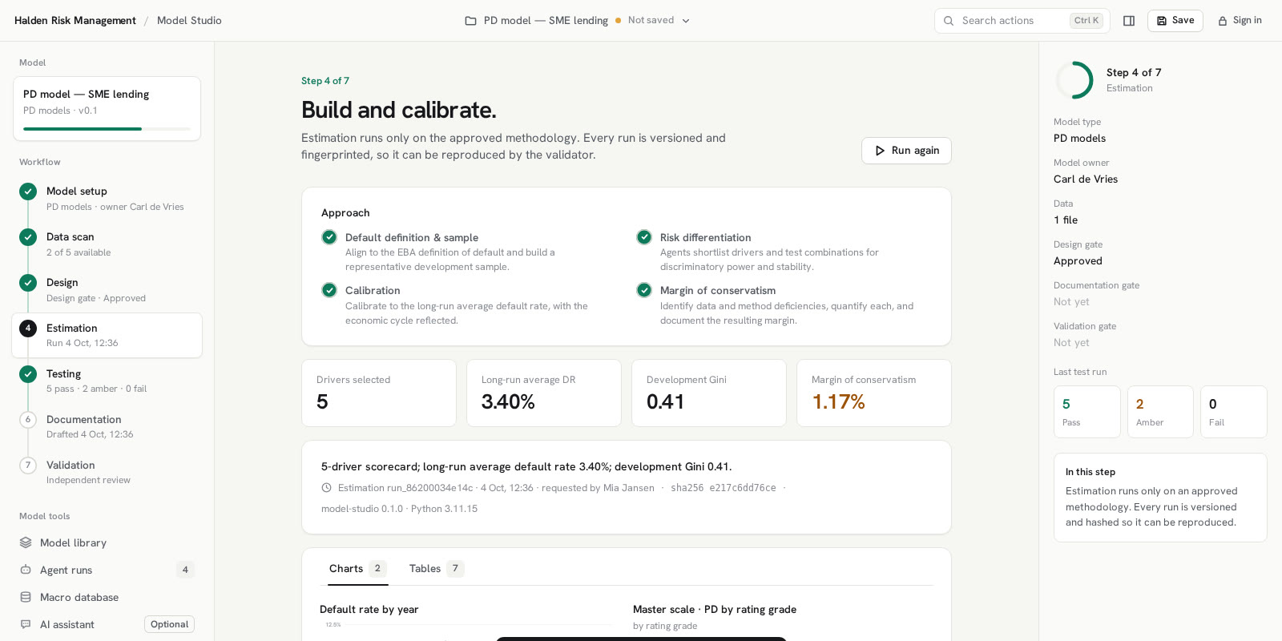This screenshot has width=1282, height=641.
Task: Open the Macro database icon
Action: pos(26,598)
